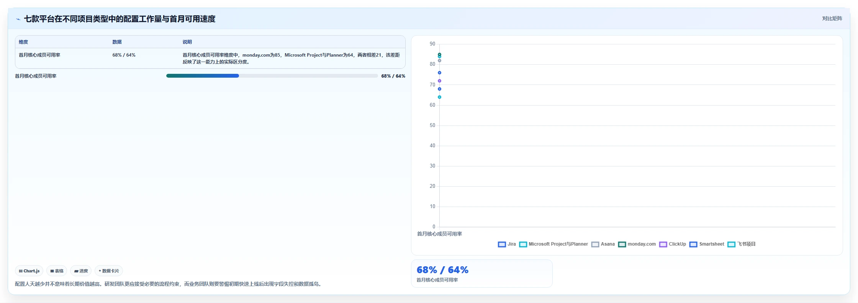Click the y-axis tick label 50
The height and width of the screenshot is (303, 858).
[x=432, y=125]
